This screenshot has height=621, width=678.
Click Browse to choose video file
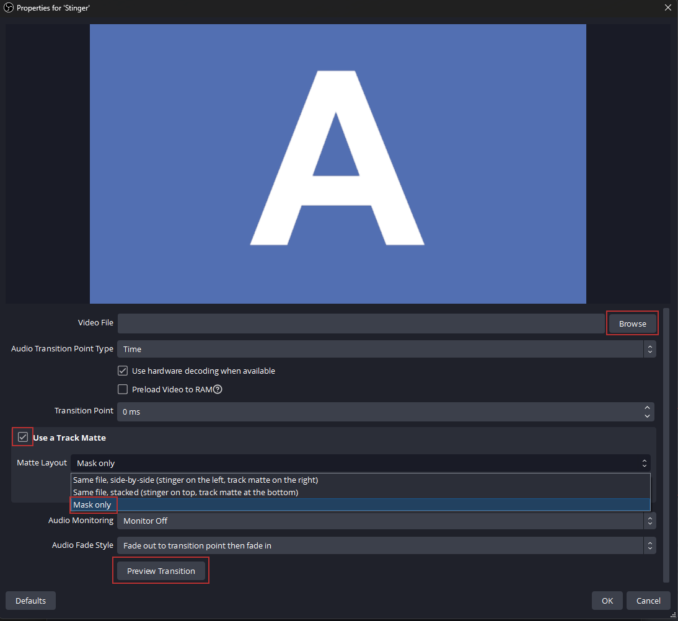[632, 324]
